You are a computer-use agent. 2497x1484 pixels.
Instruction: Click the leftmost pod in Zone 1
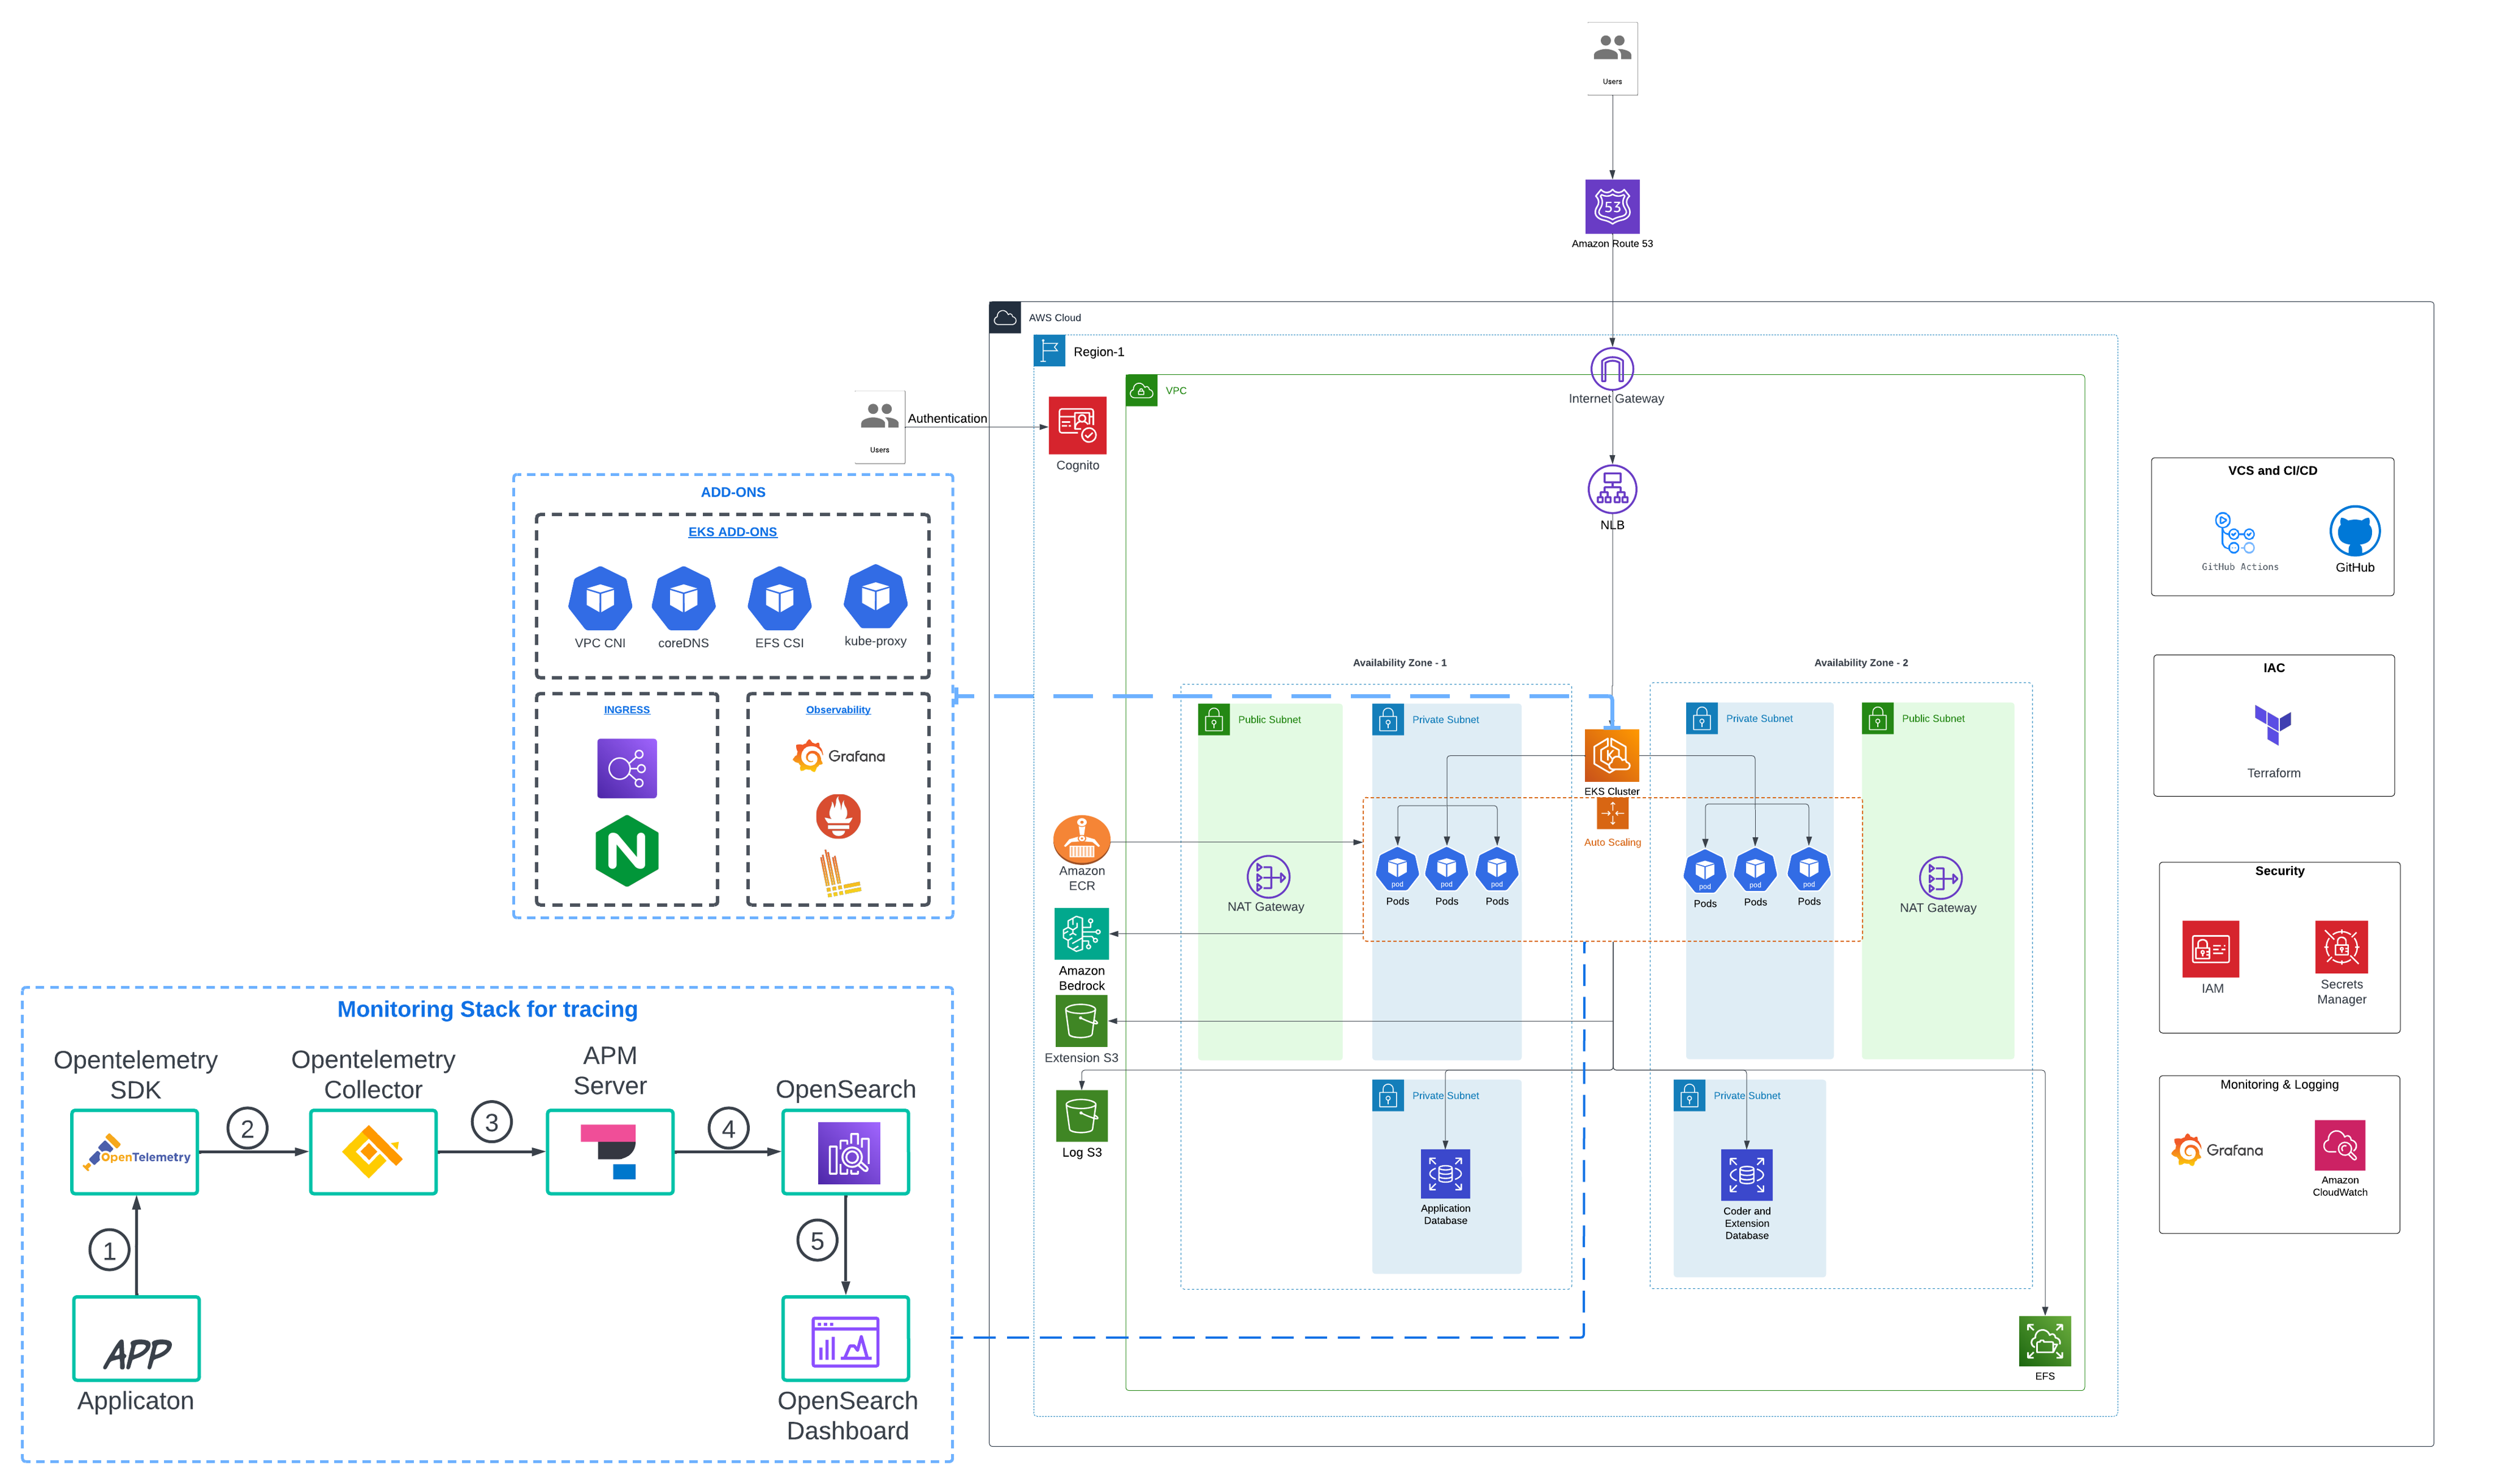[1396, 869]
